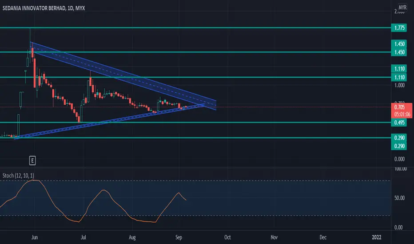The height and width of the screenshot is (244, 414).
Task: Click the 0.495 price level label
Action: (399, 122)
